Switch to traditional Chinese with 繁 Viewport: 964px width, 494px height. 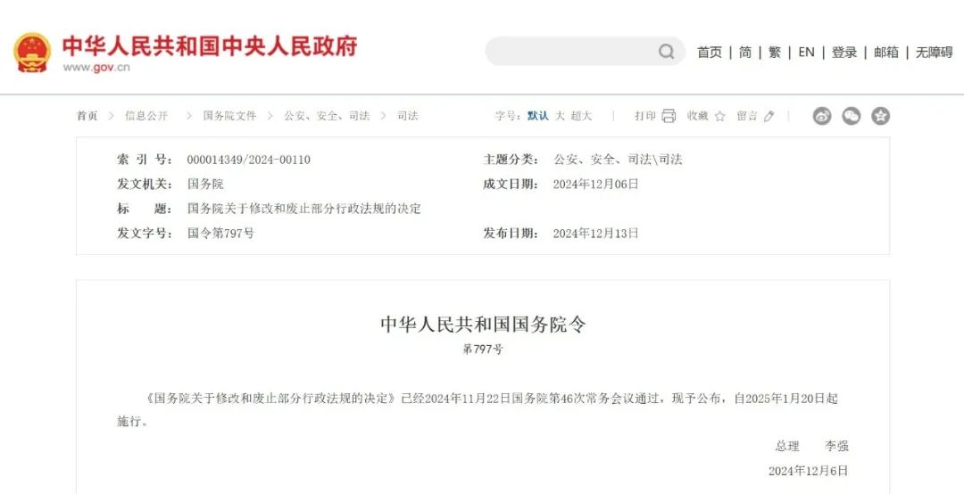tap(775, 53)
